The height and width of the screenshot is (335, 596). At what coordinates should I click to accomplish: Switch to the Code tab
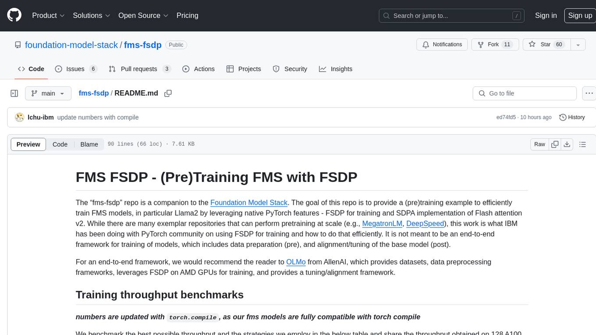coord(31,69)
